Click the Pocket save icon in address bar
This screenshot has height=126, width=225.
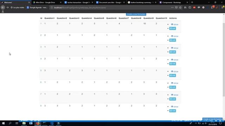pos(176,7)
